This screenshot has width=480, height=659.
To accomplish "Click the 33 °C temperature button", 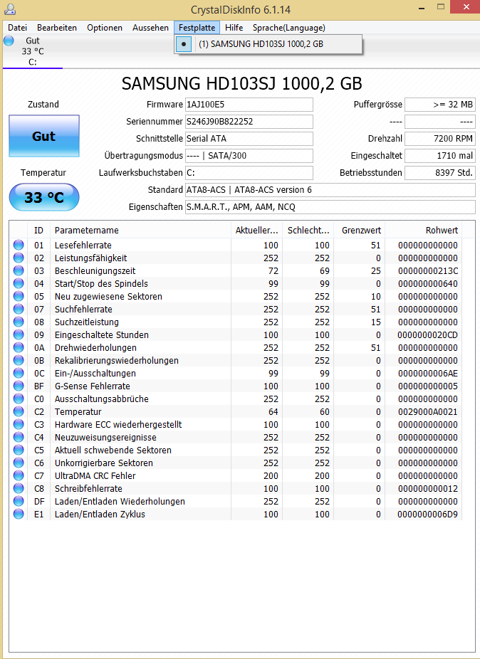I will 43,197.
